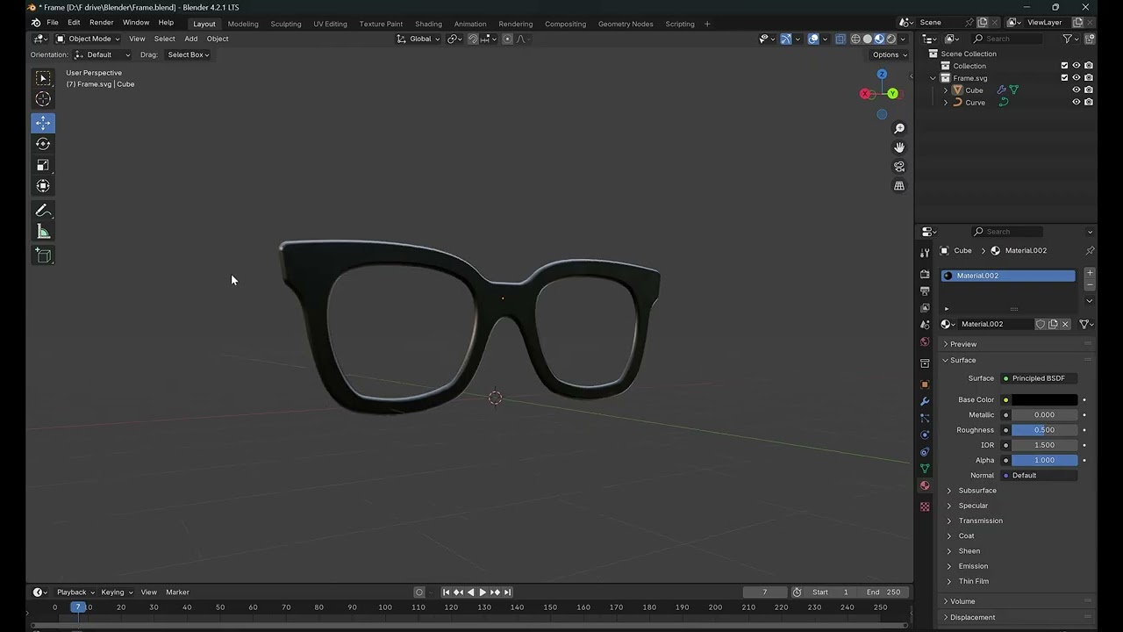Viewport: 1123px width, 632px height.
Task: Unlink Material.002 with X button
Action: [x=1065, y=324]
